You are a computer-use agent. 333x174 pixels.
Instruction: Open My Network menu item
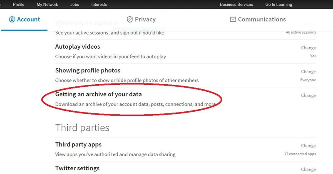click(x=47, y=5)
